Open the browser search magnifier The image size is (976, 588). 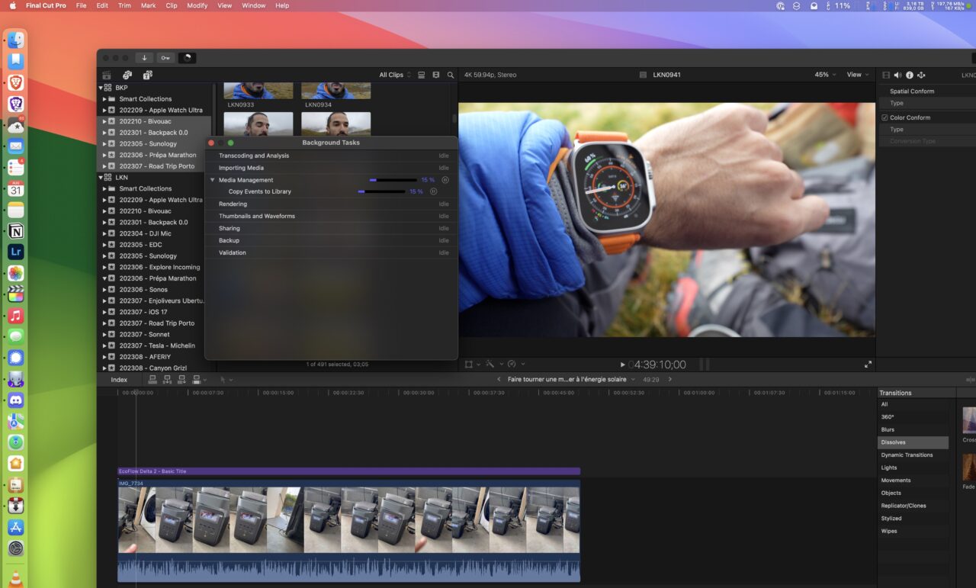[451, 75]
